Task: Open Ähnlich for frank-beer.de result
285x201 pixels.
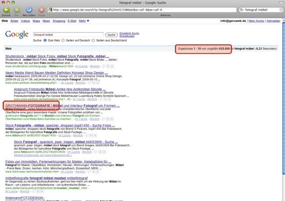Action: click(x=80, y=172)
